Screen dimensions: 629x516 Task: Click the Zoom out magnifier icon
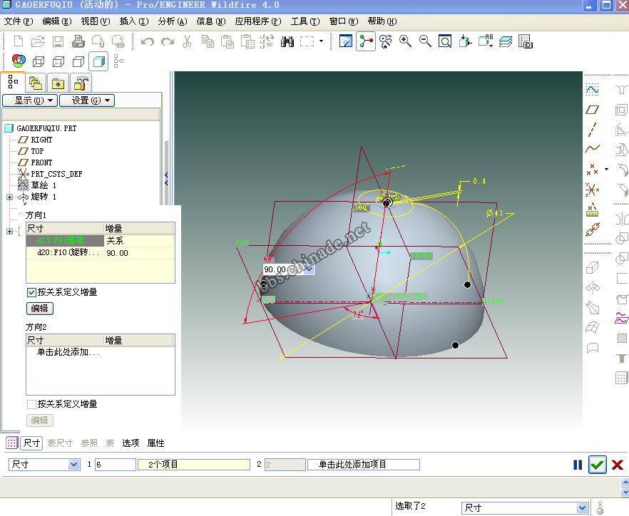pos(425,41)
